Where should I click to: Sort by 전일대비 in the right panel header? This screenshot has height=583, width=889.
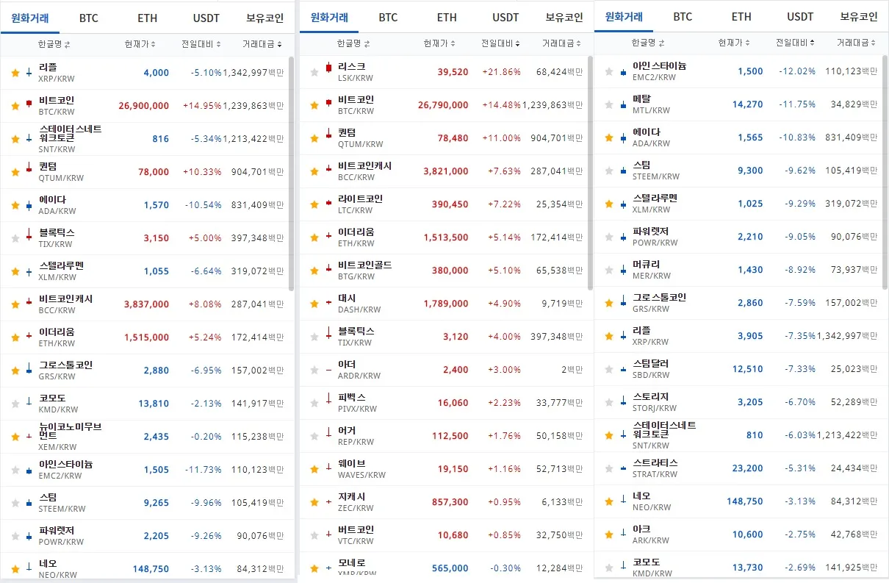point(795,43)
